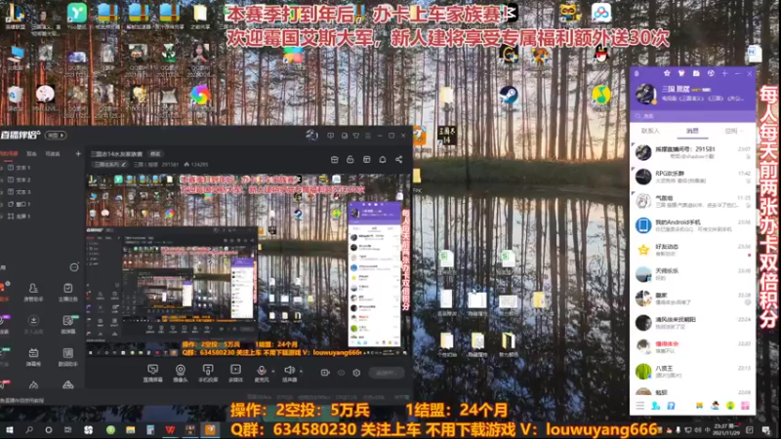781x439 pixels.
Task: Mute the microphone in streaming app
Action: 262,373
